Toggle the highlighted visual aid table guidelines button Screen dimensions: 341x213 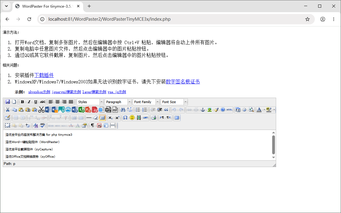click(x=102, y=117)
